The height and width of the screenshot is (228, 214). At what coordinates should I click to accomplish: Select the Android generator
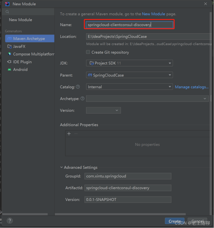pos(30,70)
